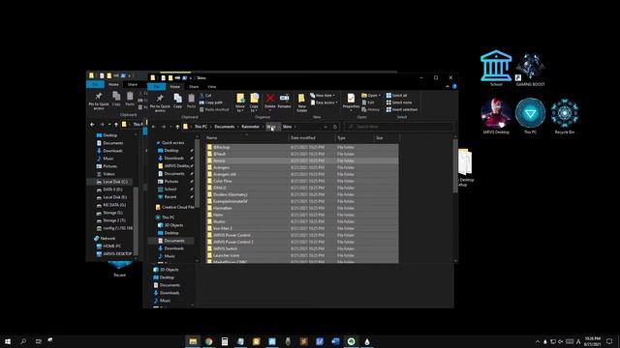Switch to the View tab in Skins window
Screen dimensions: 620x348
point(212,86)
